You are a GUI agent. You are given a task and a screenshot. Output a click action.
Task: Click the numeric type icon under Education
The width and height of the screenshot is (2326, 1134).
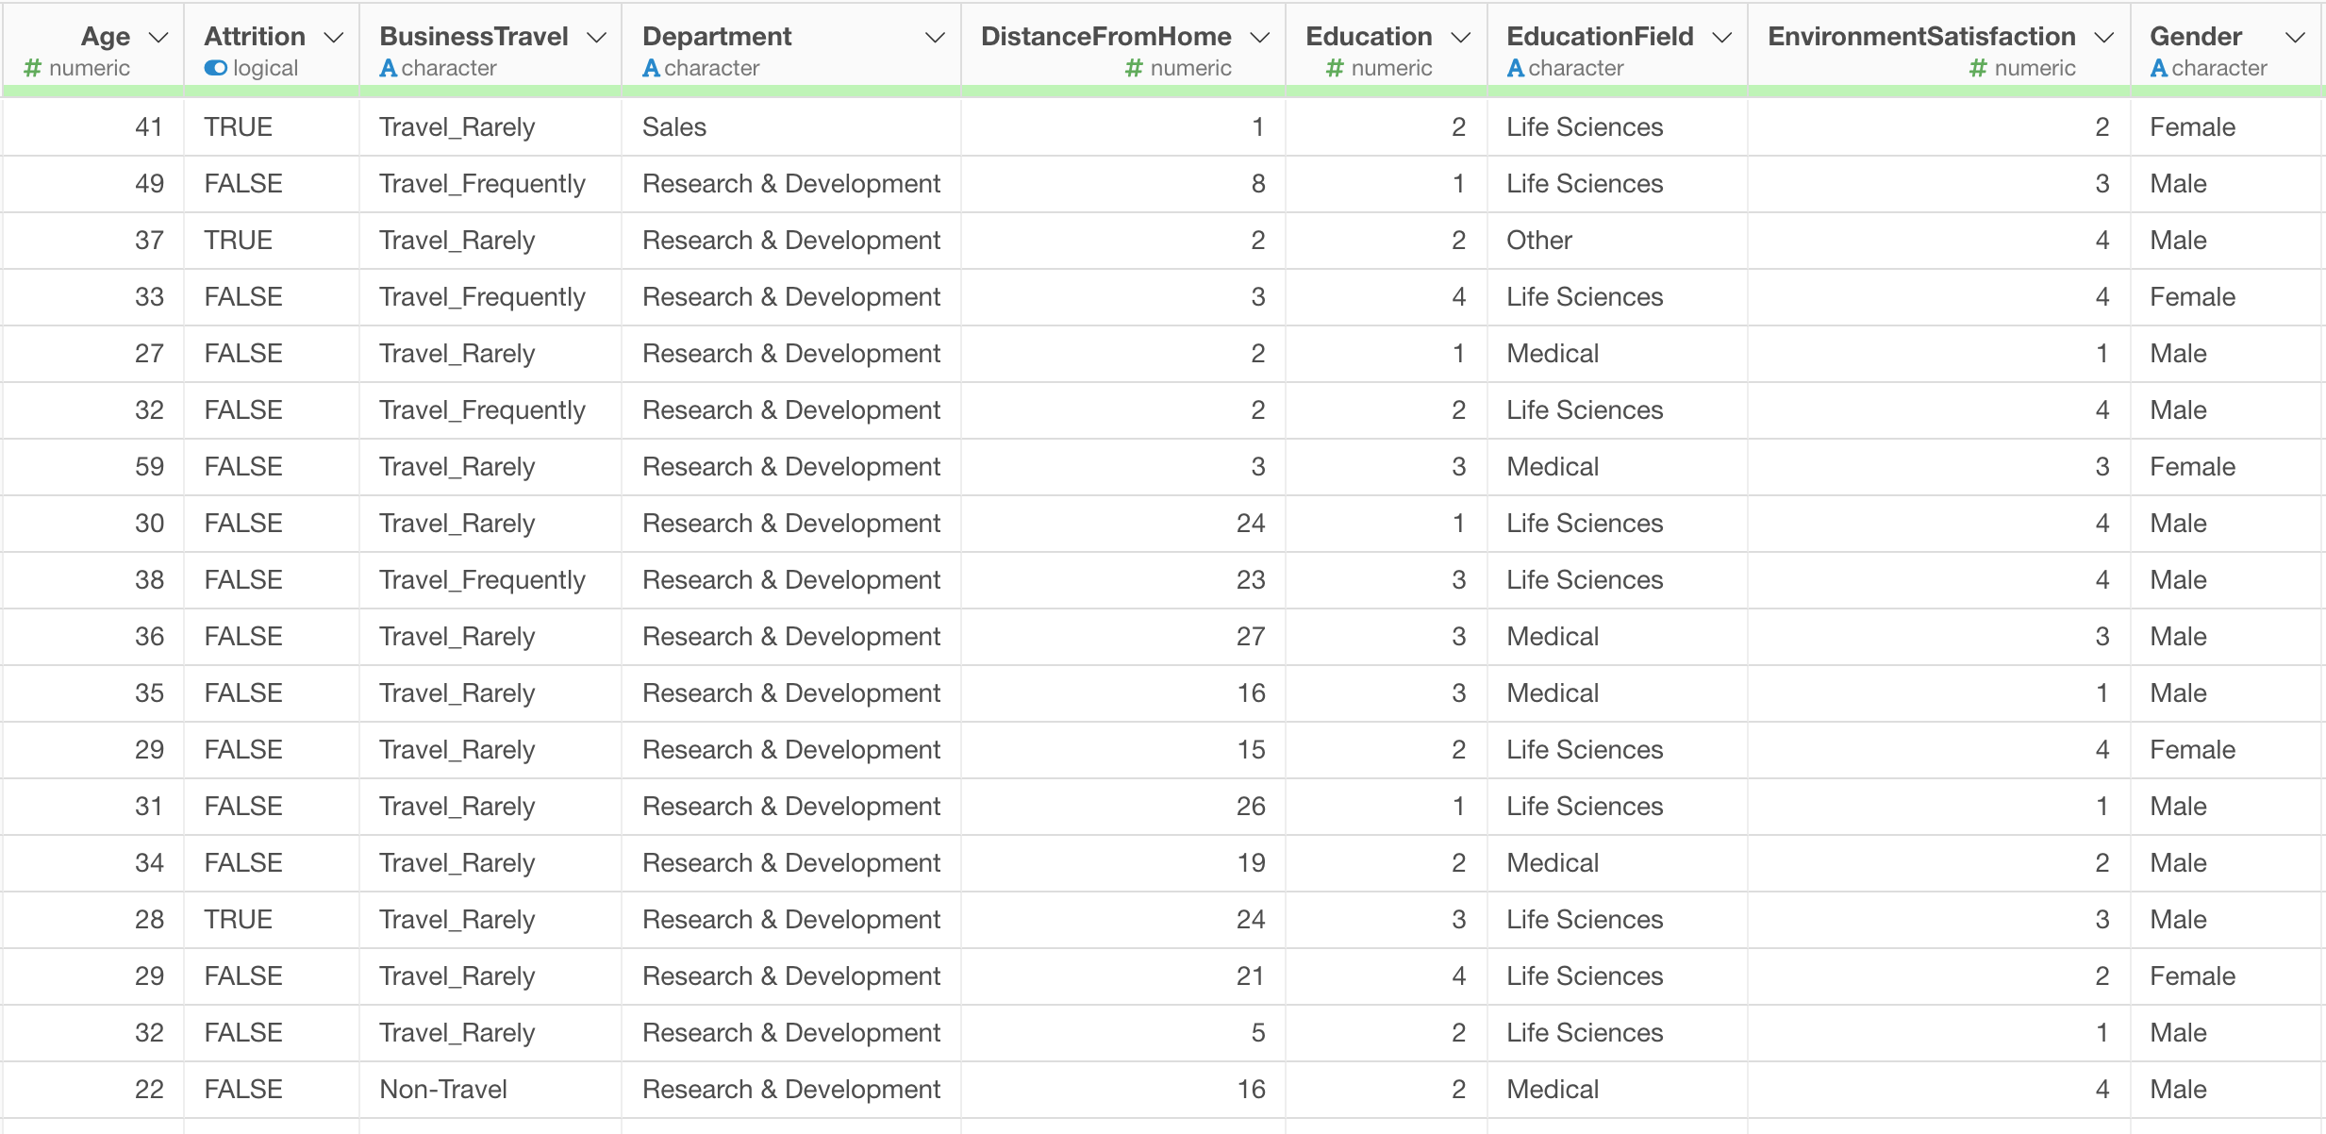point(1335,68)
